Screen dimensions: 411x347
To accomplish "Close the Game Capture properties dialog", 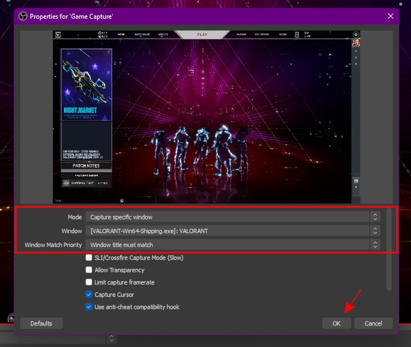I will [x=390, y=16].
